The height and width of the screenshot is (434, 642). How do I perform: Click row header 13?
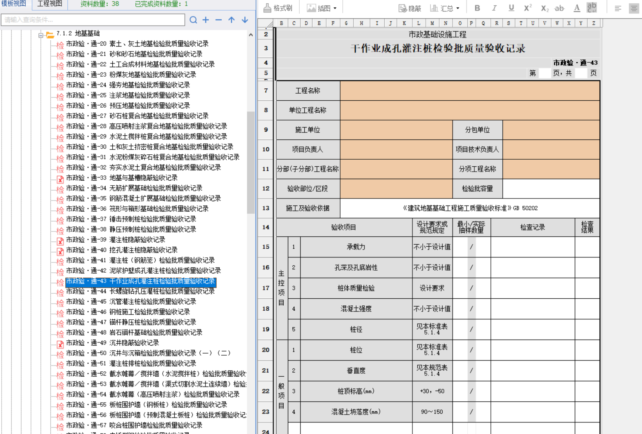(x=265, y=208)
